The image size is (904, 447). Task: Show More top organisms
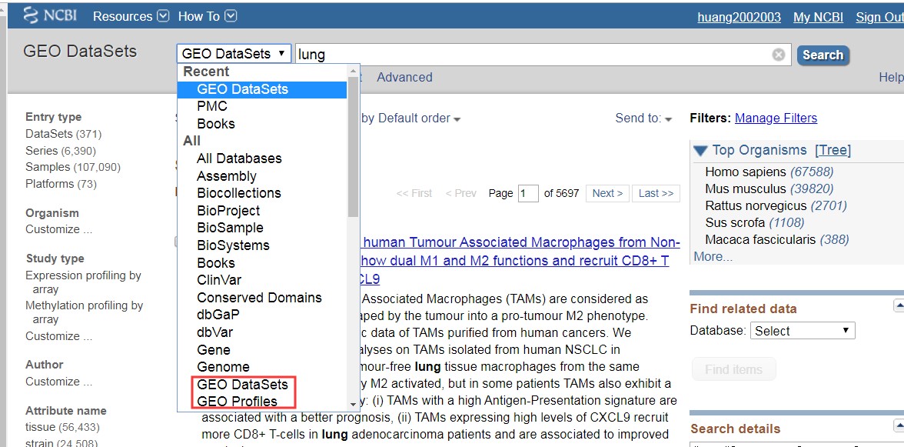click(x=713, y=257)
